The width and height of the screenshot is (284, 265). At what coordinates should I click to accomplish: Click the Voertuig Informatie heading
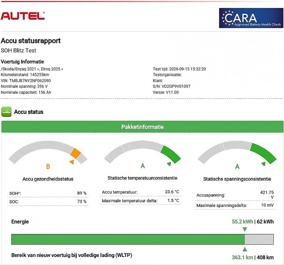point(23,62)
